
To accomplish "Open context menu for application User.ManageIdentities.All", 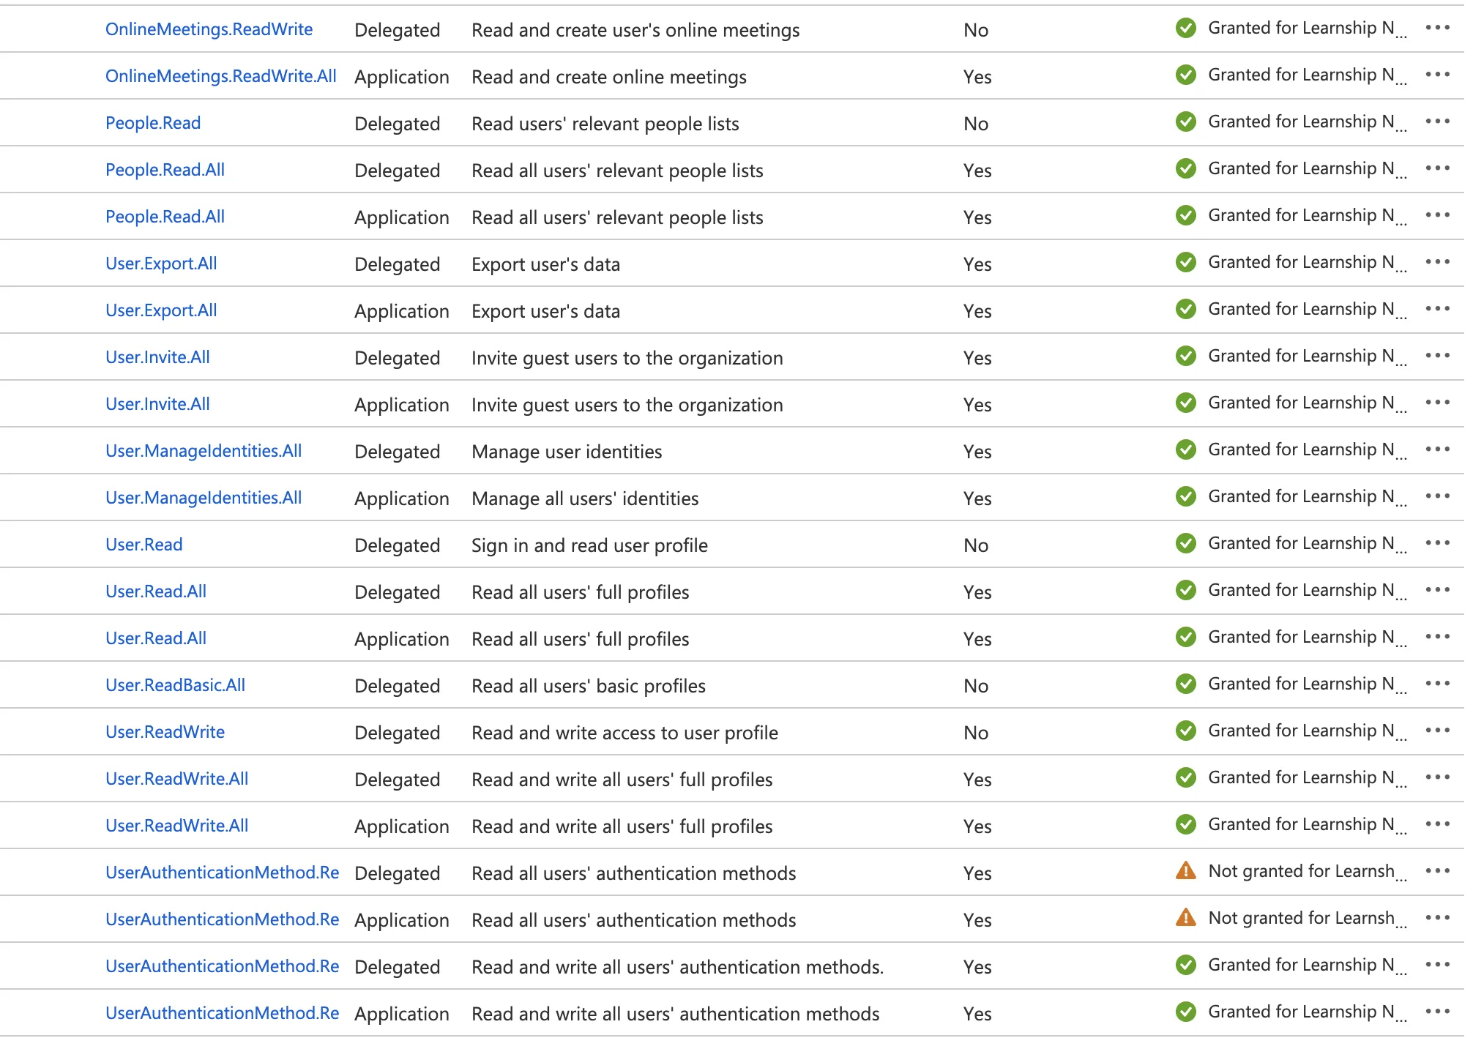I will pyautogui.click(x=1437, y=496).
